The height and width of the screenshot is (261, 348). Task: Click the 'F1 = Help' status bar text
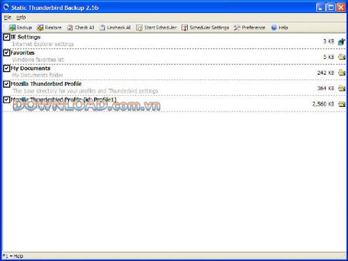click(12, 256)
